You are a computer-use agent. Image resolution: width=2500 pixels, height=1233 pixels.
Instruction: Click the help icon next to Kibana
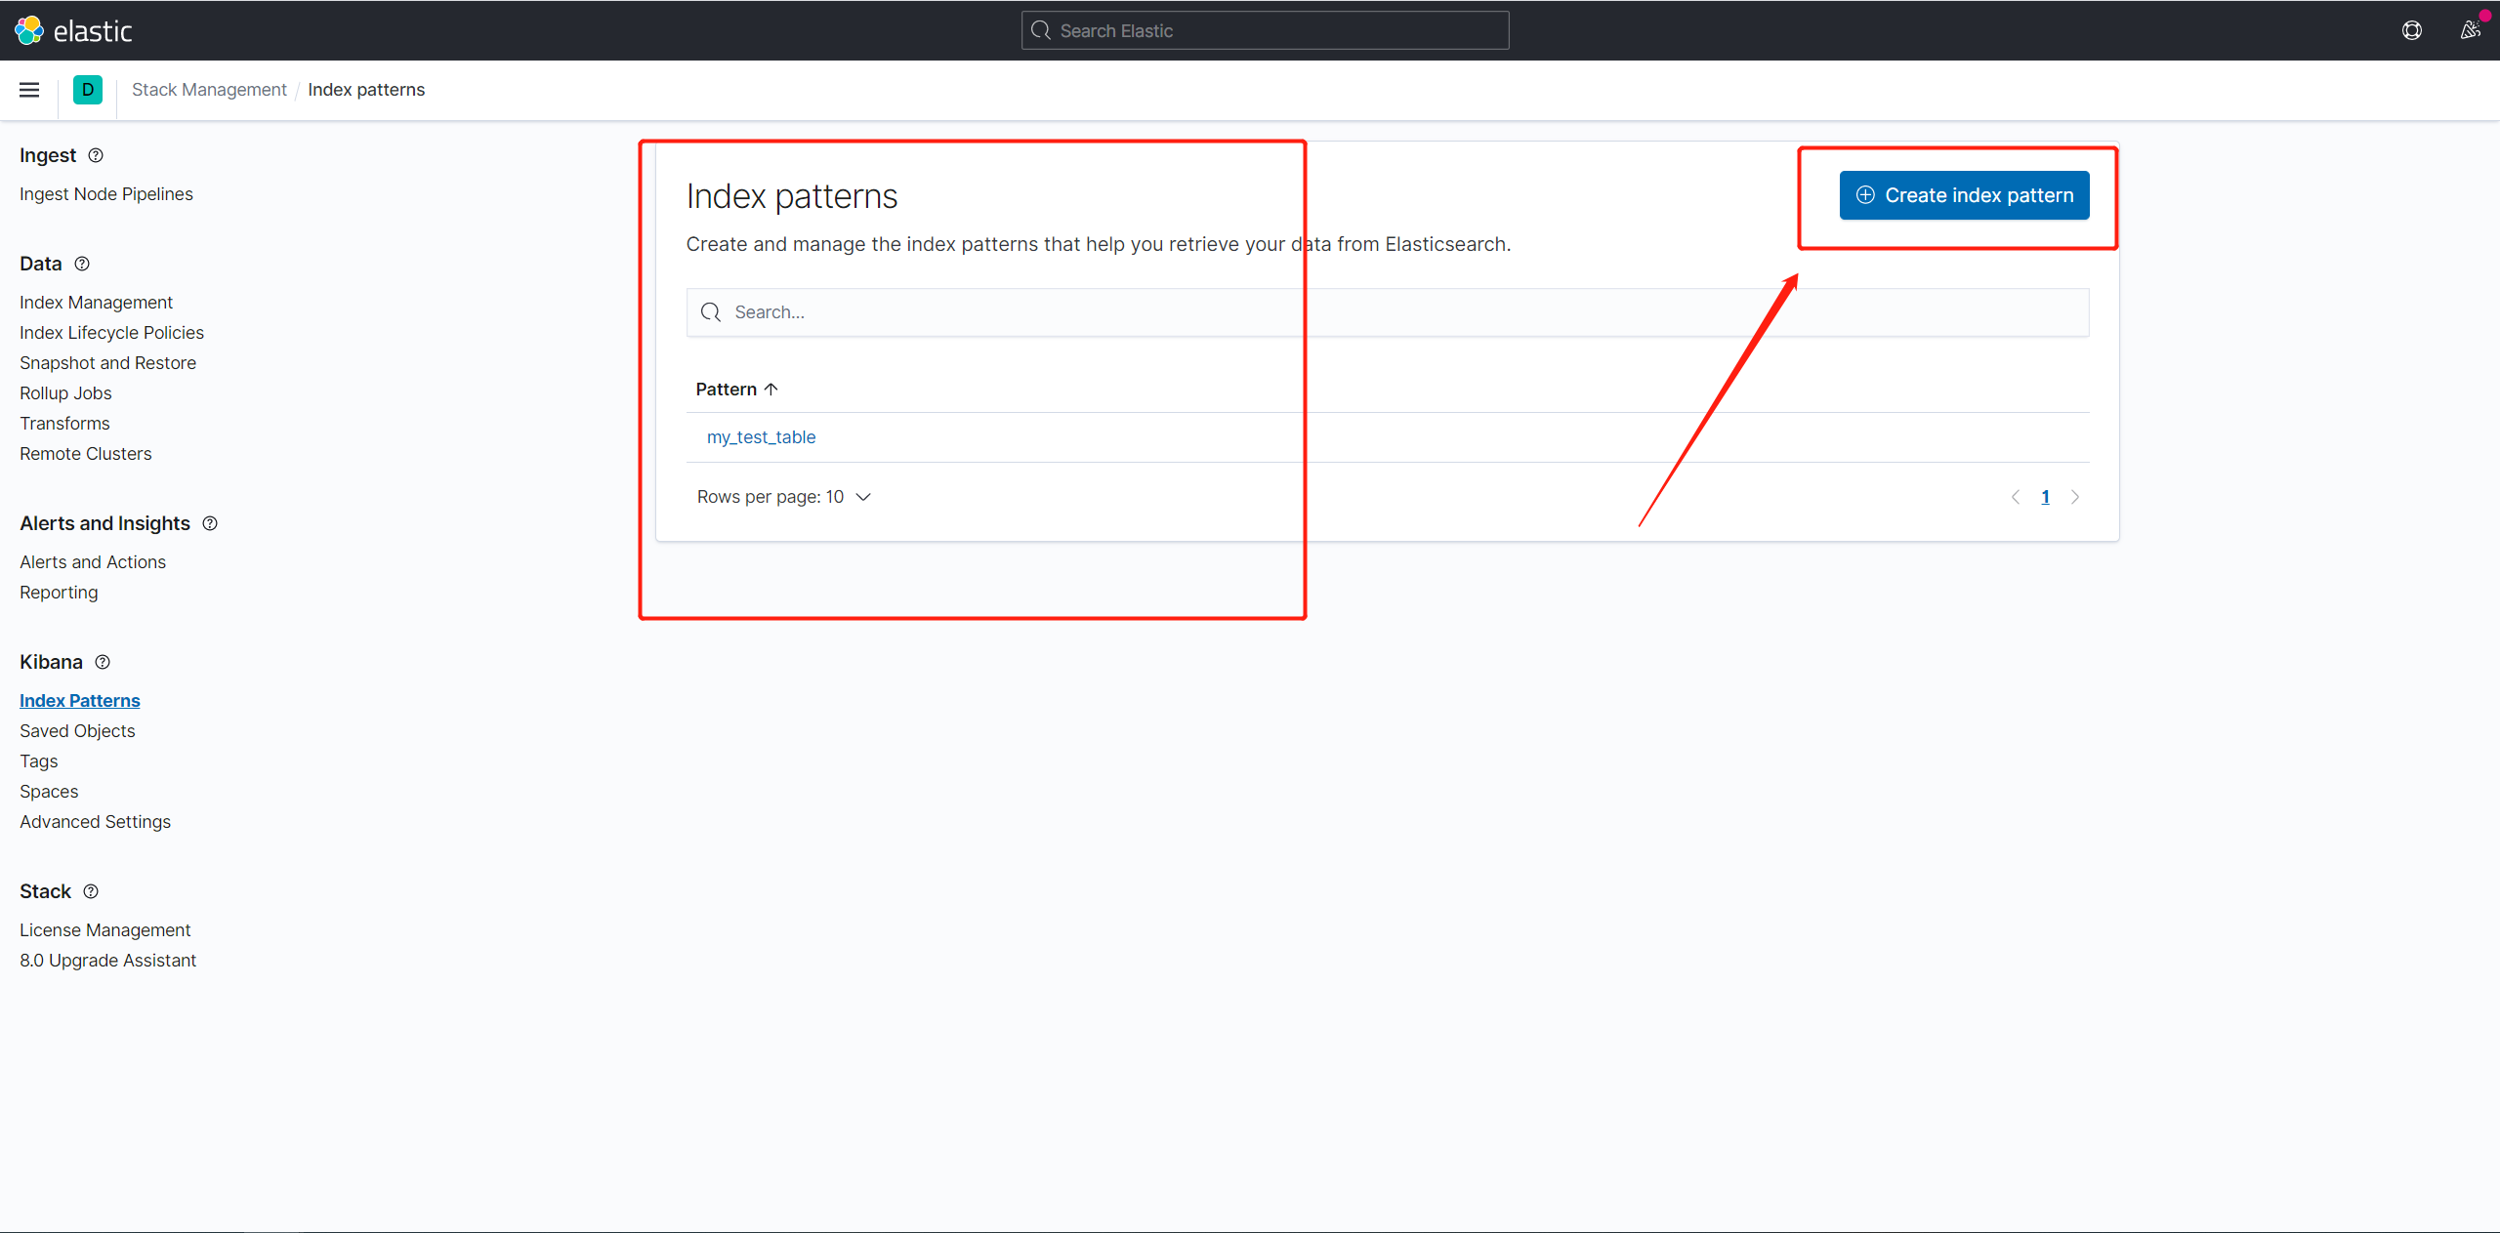tap(104, 661)
